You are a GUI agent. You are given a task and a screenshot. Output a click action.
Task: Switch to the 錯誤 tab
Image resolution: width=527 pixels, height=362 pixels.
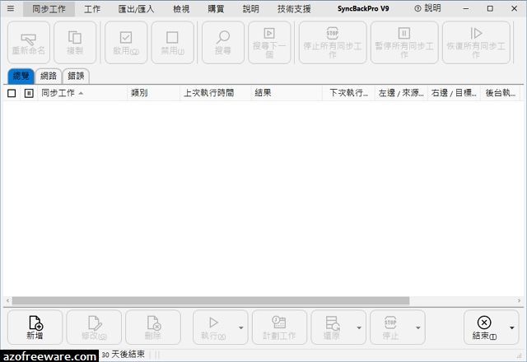pyautogui.click(x=76, y=76)
